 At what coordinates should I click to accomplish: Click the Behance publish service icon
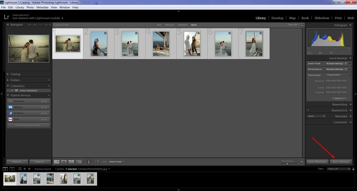click(10, 107)
